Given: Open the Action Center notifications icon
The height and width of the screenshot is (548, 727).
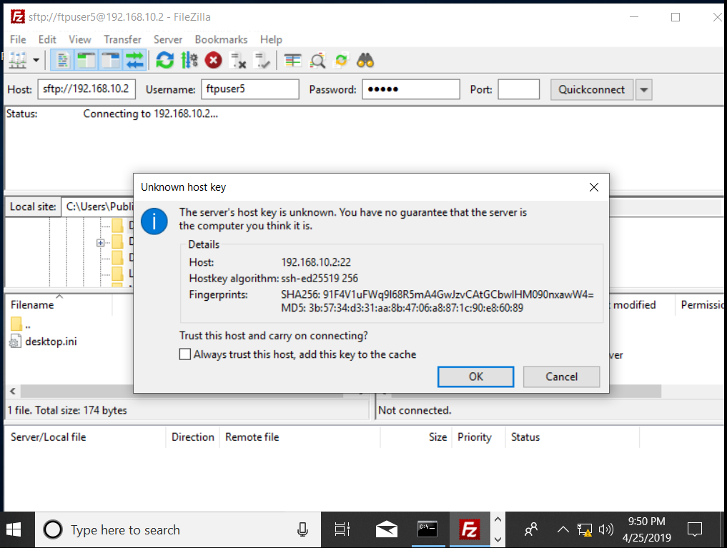Looking at the screenshot, I should [695, 529].
